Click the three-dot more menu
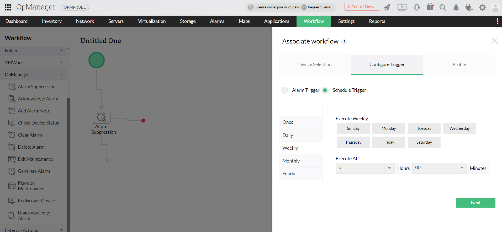Image resolution: width=502 pixels, height=232 pixels. [x=497, y=21]
